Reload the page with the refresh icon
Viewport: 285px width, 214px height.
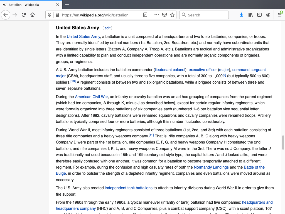tap(24, 15)
